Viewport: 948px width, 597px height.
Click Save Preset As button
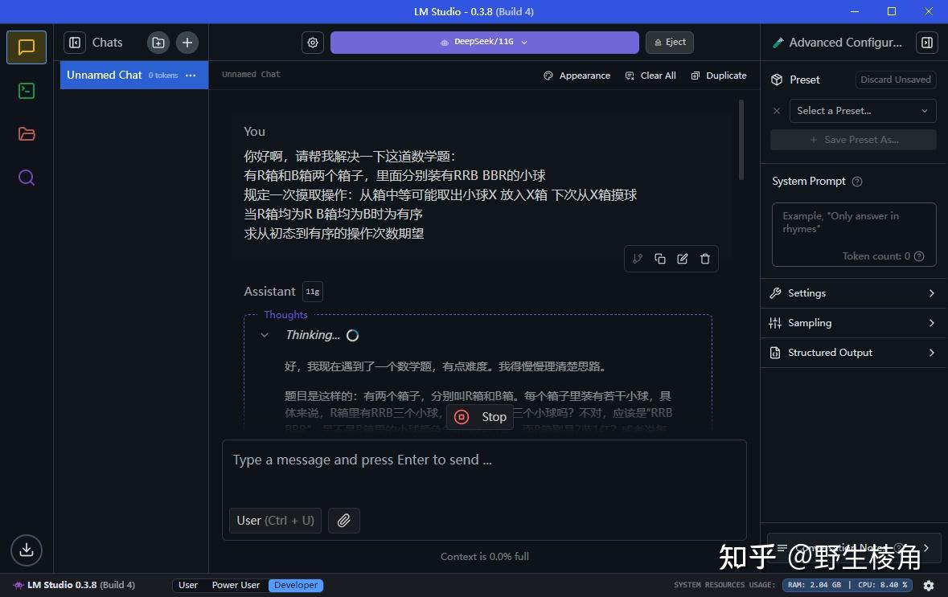click(853, 140)
